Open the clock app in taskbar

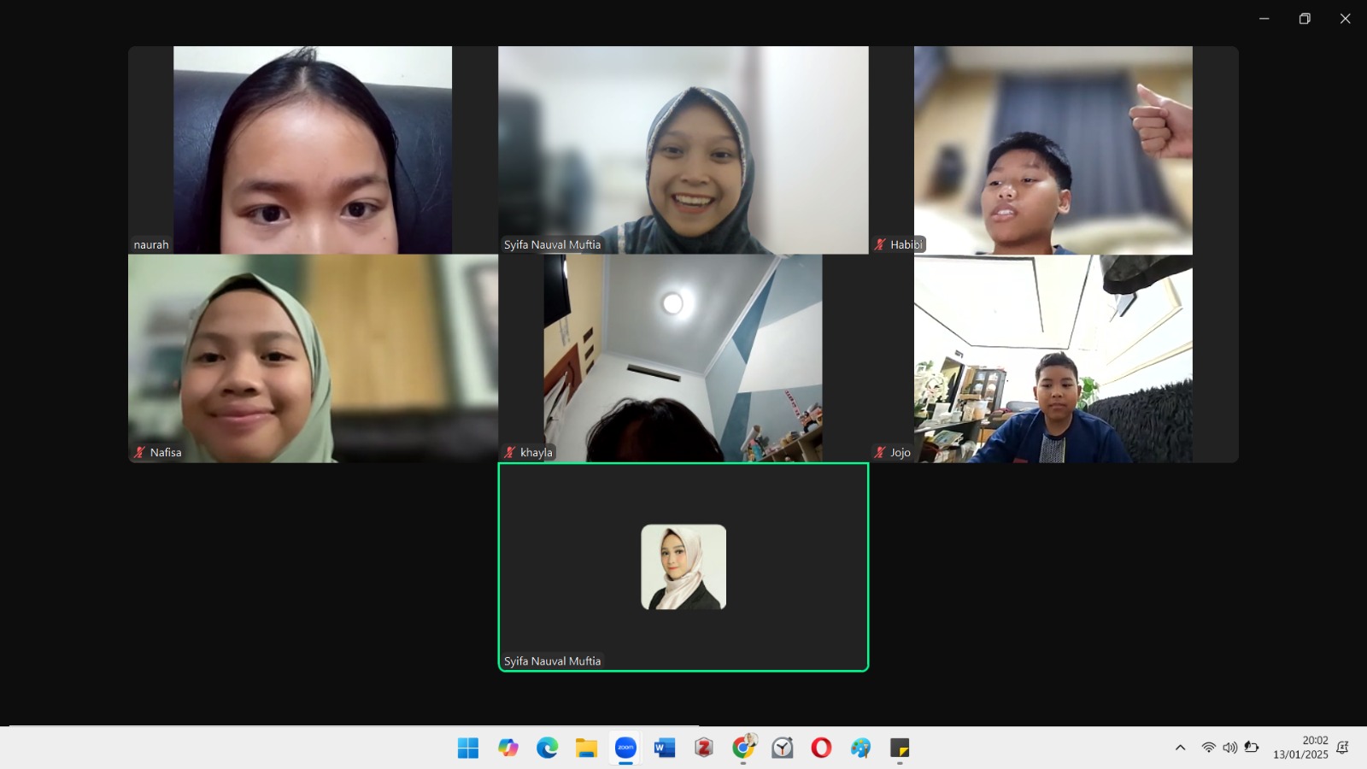pyautogui.click(x=783, y=748)
